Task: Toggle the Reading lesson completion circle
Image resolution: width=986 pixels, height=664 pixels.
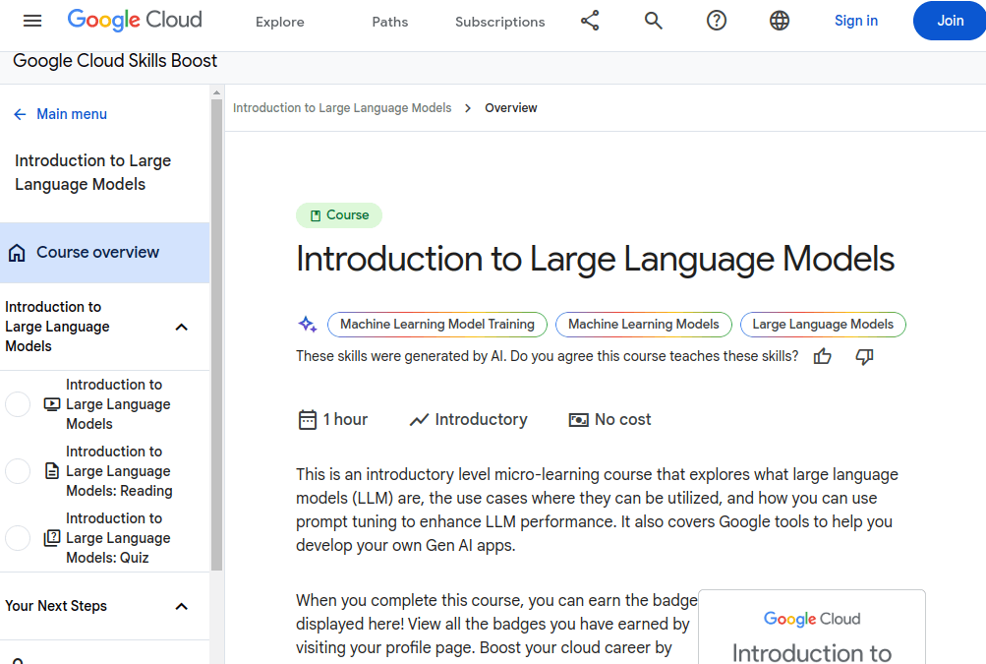Action: 18,471
